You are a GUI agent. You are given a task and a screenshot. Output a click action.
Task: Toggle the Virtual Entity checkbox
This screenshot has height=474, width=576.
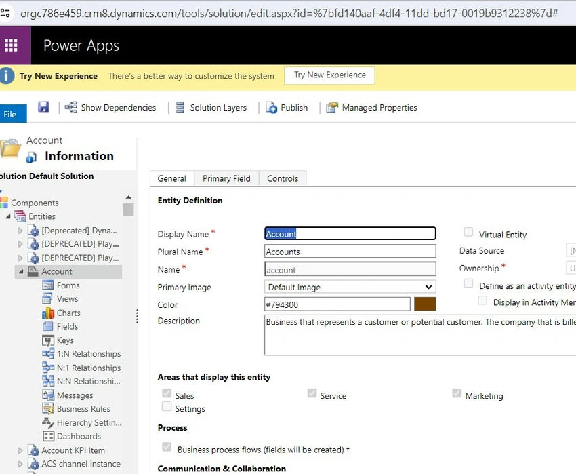[468, 232]
